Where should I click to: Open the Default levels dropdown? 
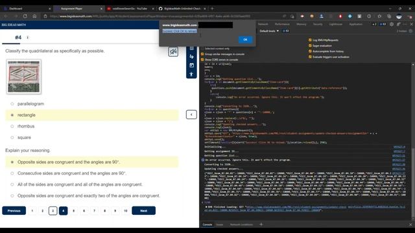pyautogui.click(x=269, y=31)
